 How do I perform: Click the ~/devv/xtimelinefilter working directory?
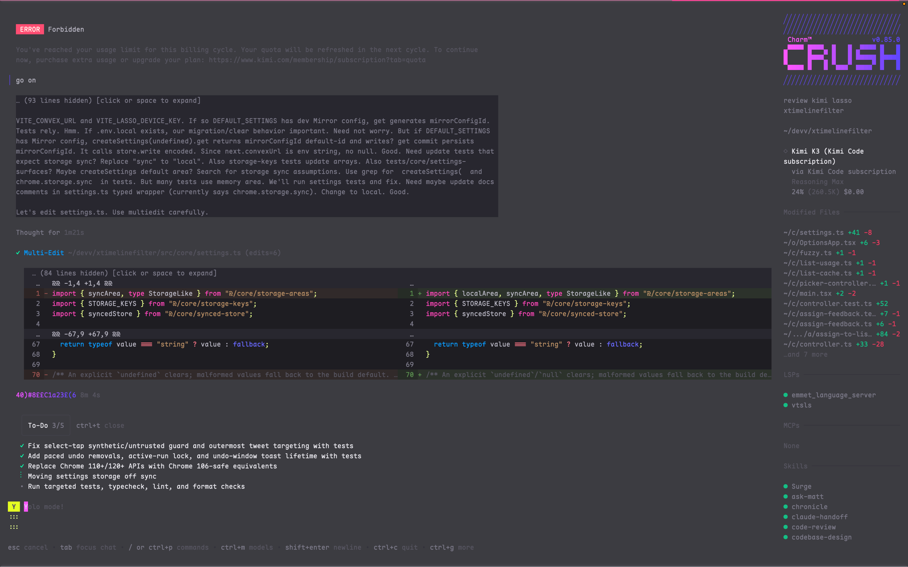click(828, 131)
